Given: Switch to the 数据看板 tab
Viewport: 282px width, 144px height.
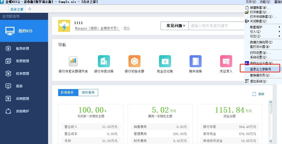Looking at the screenshot, I should pyautogui.click(x=68, y=93).
